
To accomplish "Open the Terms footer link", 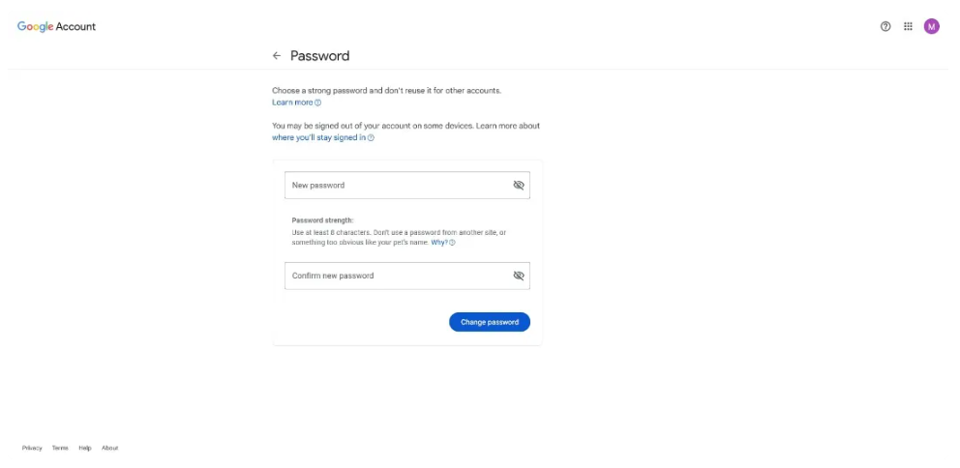I will click(x=60, y=448).
